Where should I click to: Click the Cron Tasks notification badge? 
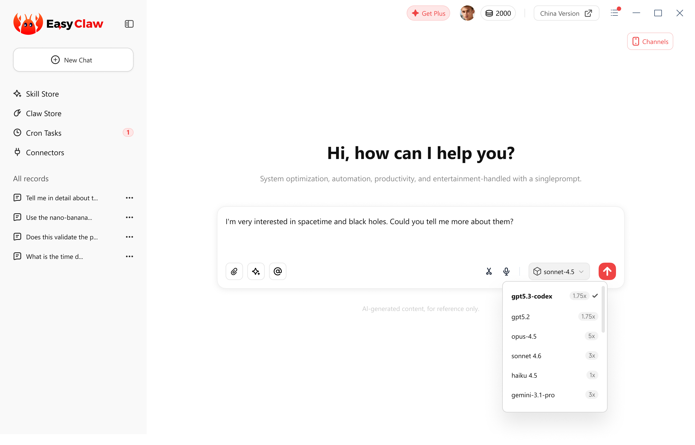pos(128,133)
